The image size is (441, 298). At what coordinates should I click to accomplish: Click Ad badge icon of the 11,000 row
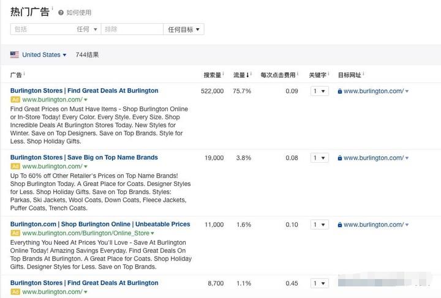click(15, 233)
